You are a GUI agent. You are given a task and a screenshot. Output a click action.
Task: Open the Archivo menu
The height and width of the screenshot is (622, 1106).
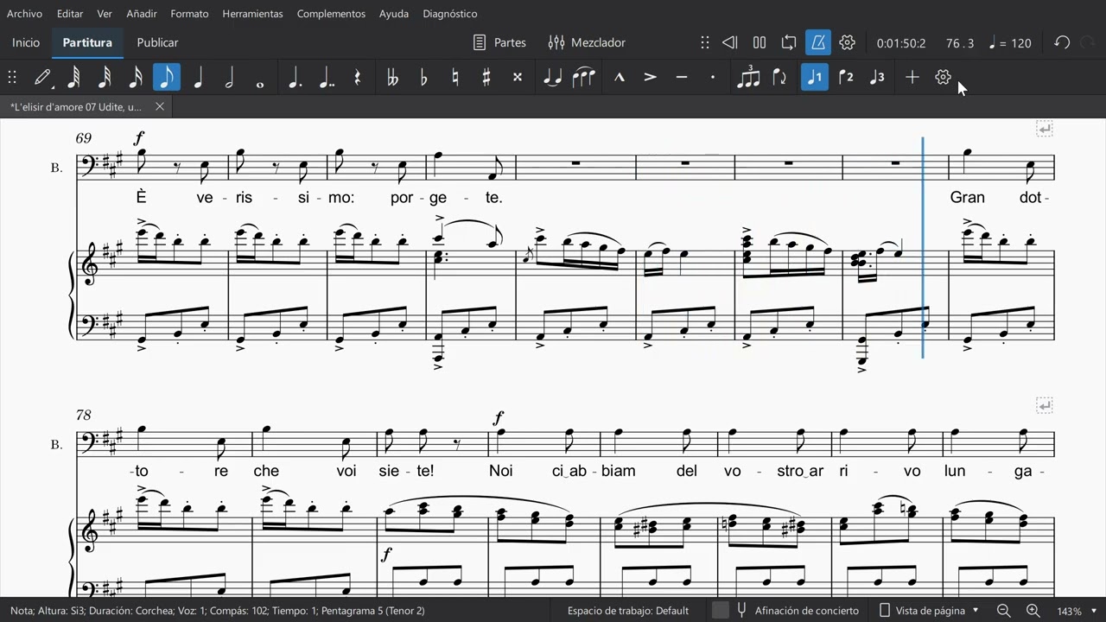[x=24, y=14]
